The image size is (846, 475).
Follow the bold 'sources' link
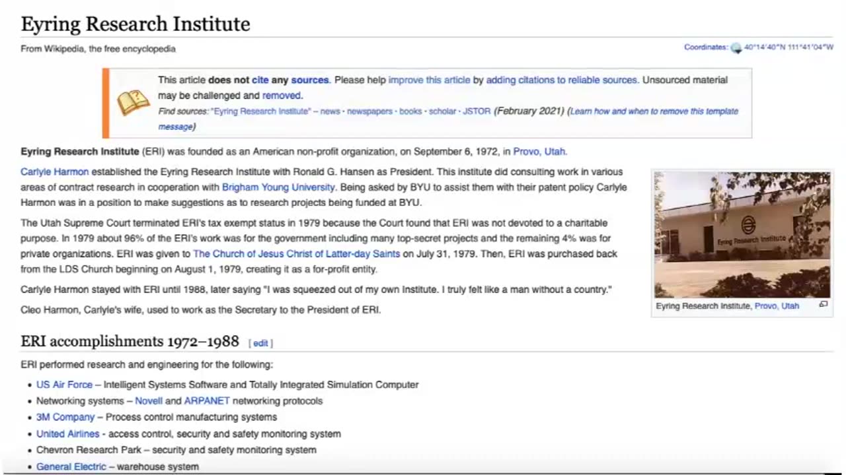click(x=310, y=80)
